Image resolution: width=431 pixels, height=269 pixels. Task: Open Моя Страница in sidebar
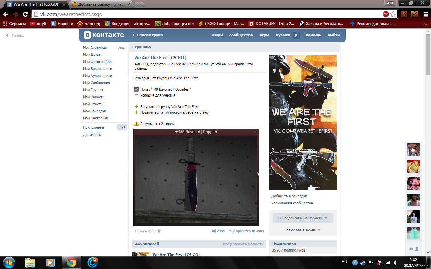95,47
